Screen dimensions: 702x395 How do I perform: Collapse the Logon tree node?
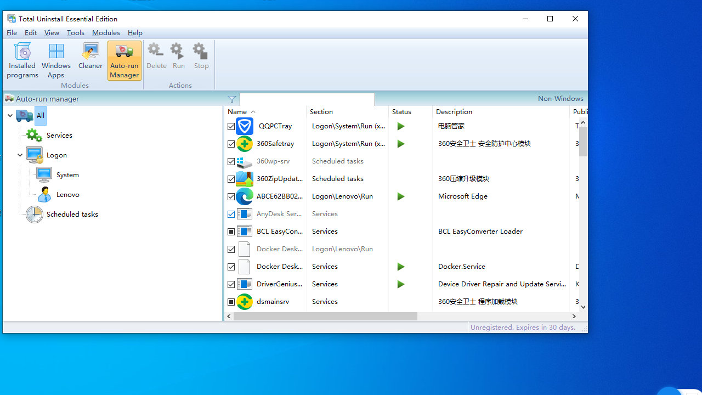point(20,155)
